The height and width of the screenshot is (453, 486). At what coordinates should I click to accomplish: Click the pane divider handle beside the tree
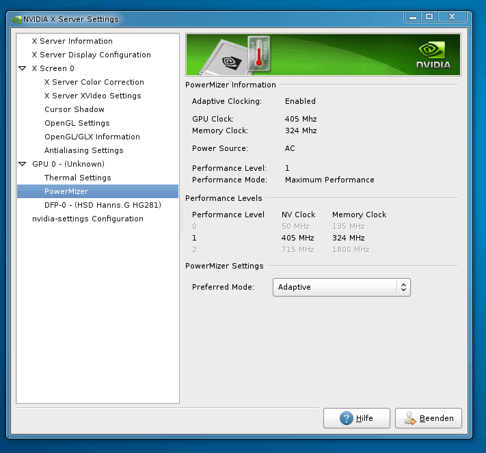pyautogui.click(x=182, y=219)
